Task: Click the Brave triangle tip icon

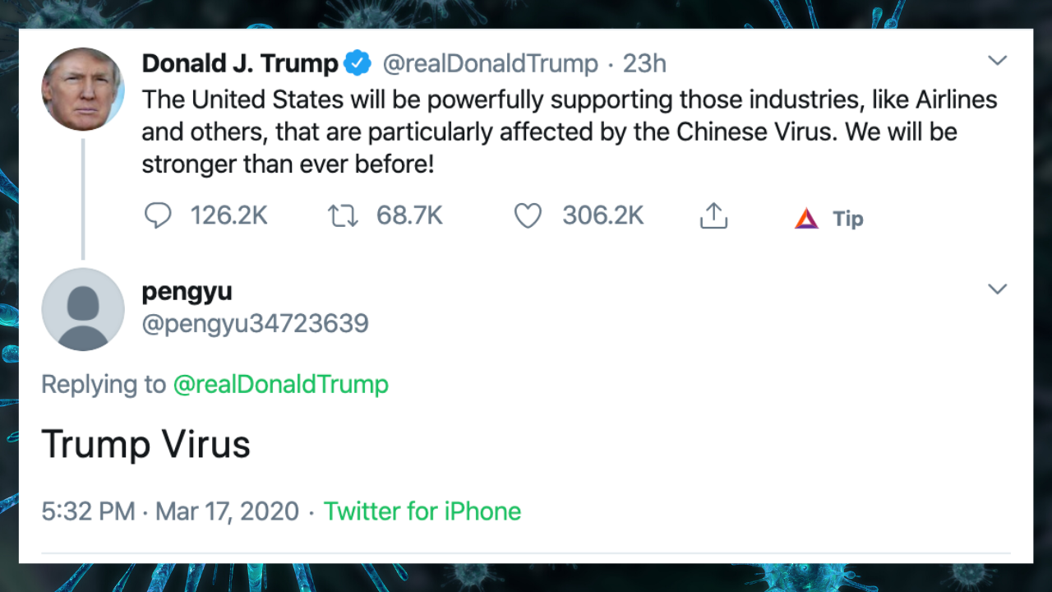Action: (x=806, y=219)
